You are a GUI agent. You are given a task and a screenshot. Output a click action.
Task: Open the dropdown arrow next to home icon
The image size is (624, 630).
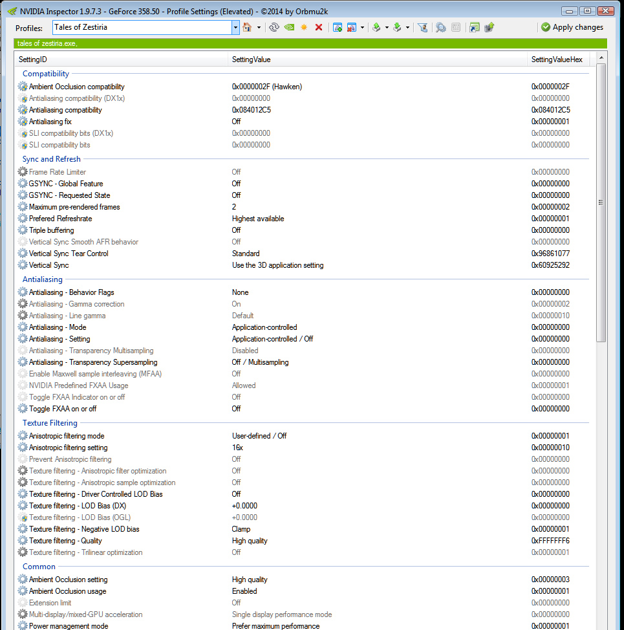(x=259, y=27)
